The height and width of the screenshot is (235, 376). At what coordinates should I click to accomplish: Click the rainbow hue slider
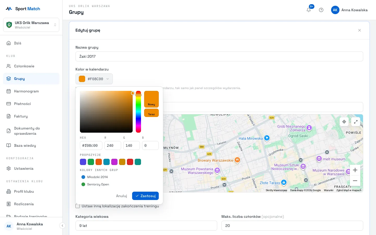click(x=138, y=112)
